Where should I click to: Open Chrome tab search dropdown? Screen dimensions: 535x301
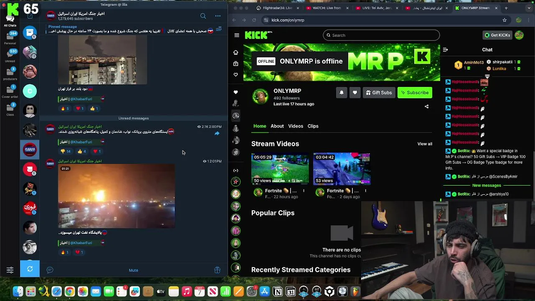(x=529, y=8)
